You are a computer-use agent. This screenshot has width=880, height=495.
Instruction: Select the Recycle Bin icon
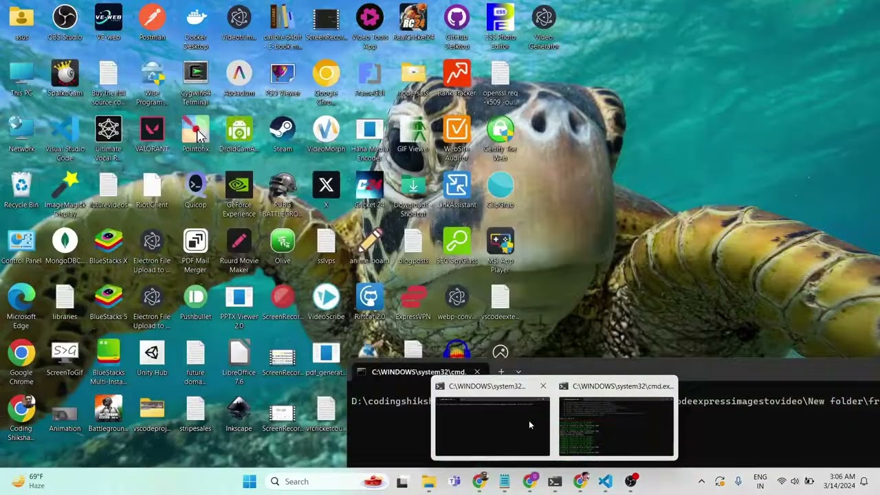[x=21, y=190]
